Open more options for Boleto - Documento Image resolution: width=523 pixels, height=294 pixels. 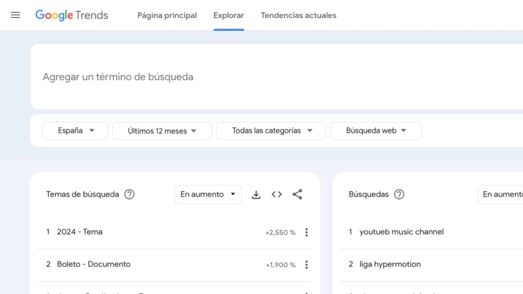point(306,265)
